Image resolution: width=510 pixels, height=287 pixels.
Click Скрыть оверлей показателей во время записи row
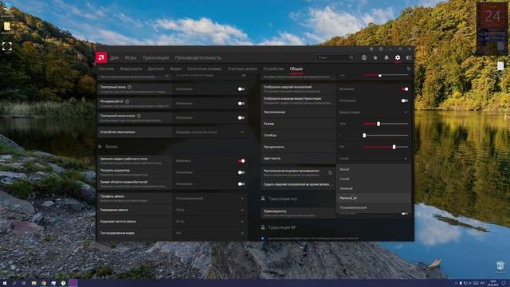coord(297,184)
